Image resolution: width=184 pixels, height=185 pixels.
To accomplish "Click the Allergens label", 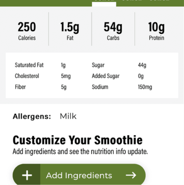I will [32, 117].
